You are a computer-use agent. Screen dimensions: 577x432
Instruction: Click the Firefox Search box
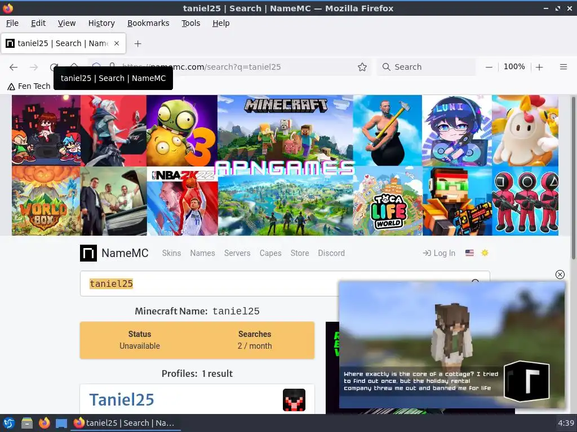tap(426, 67)
